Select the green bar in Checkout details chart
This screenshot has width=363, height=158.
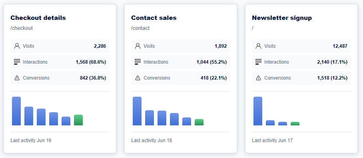point(78,120)
